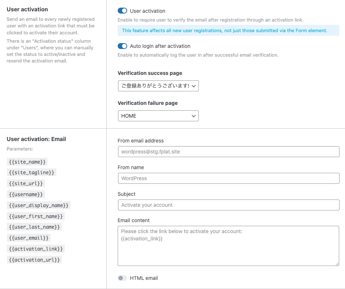Enable the HTML email toggle
345x289 pixels.
click(x=123, y=278)
